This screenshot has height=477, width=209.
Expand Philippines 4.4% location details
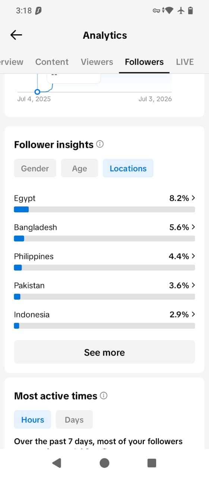pos(105,262)
